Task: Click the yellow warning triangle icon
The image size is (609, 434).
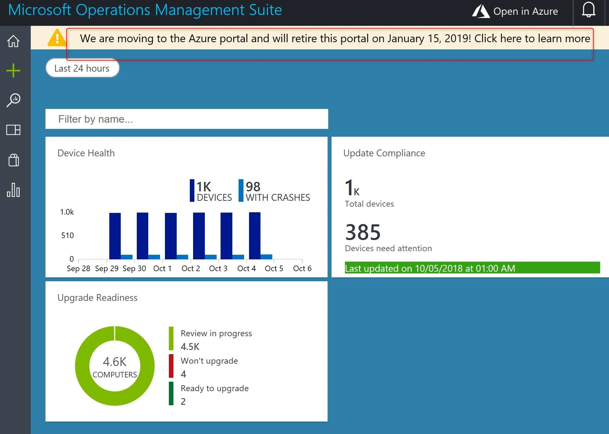Action: click(x=57, y=38)
